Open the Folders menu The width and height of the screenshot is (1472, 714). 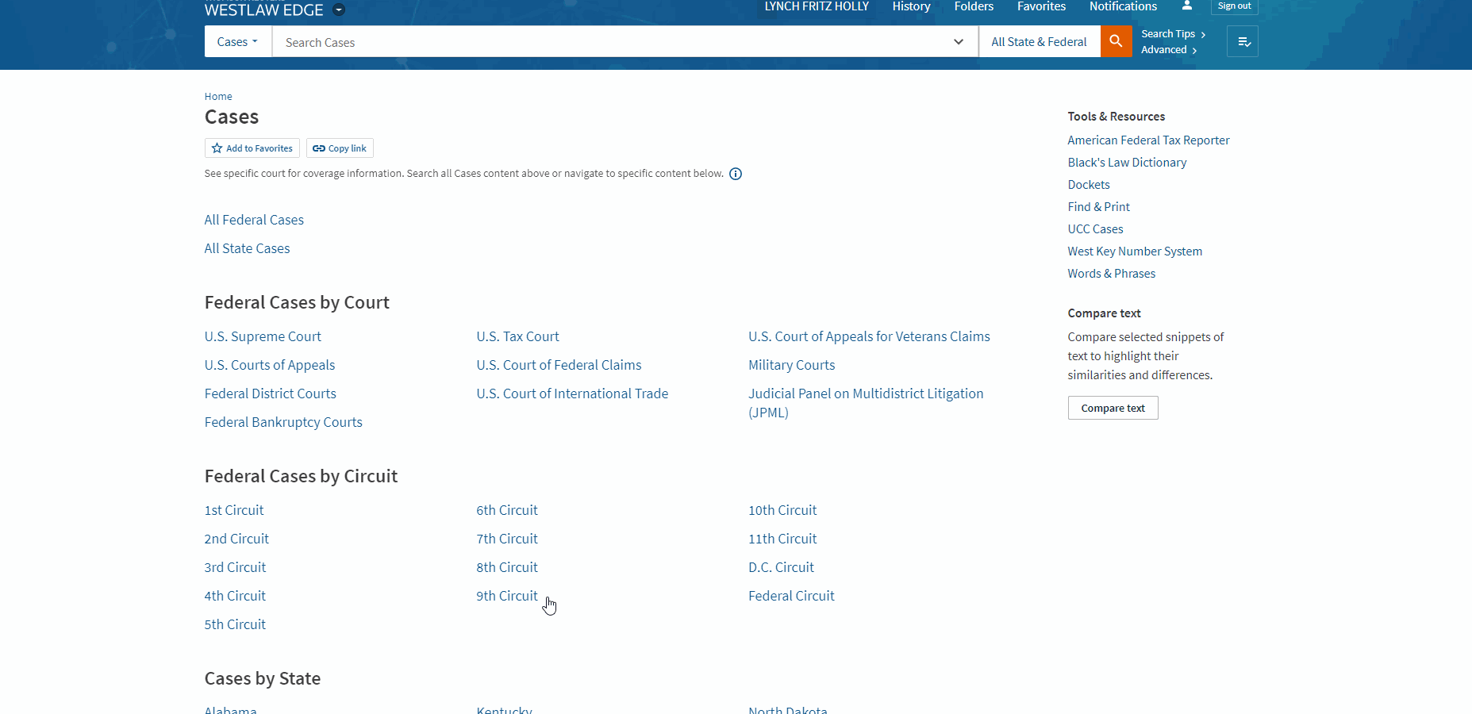pos(974,6)
